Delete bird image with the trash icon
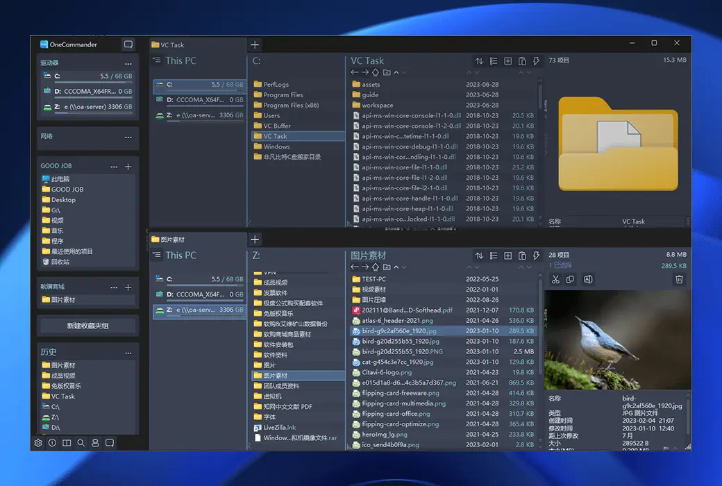Image resolution: width=722 pixels, height=486 pixels. 679,279
